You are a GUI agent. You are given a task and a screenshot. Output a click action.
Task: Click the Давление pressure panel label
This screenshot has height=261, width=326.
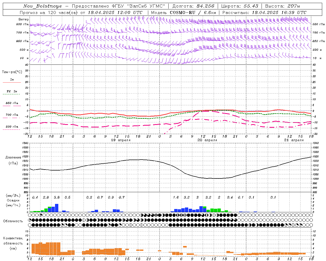pos(13,158)
